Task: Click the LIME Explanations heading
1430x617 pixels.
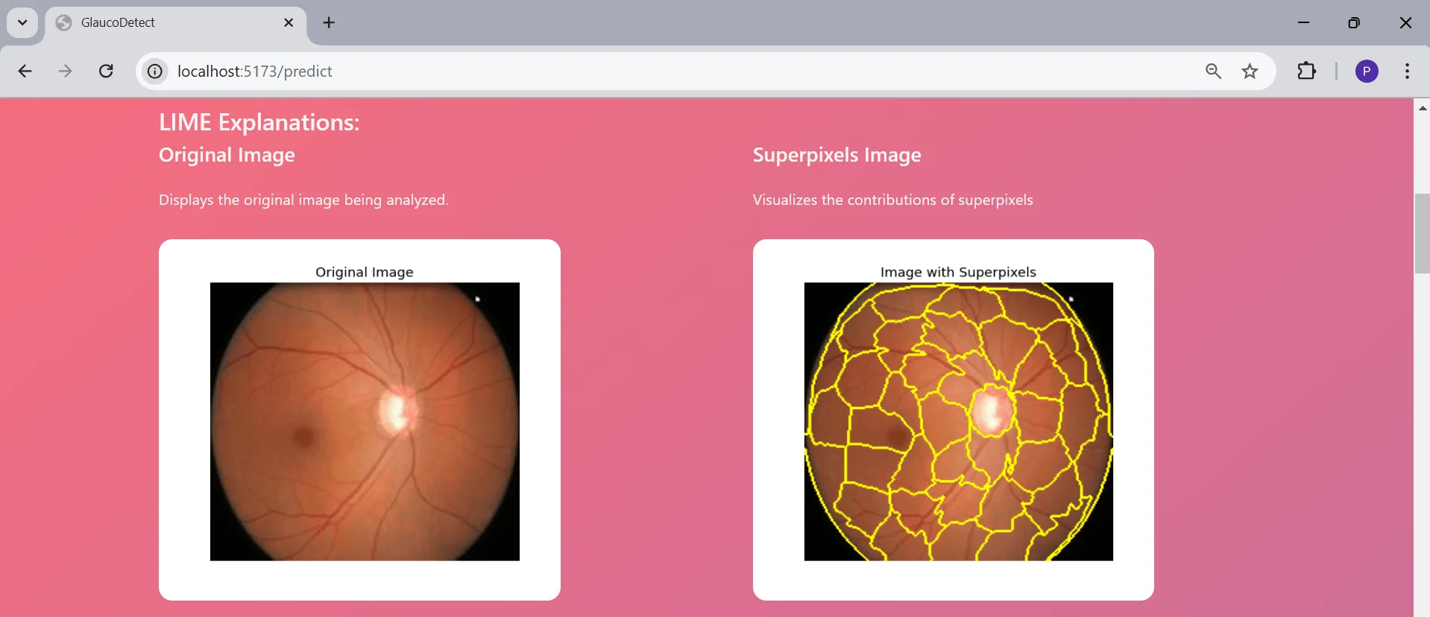Action: (x=259, y=122)
